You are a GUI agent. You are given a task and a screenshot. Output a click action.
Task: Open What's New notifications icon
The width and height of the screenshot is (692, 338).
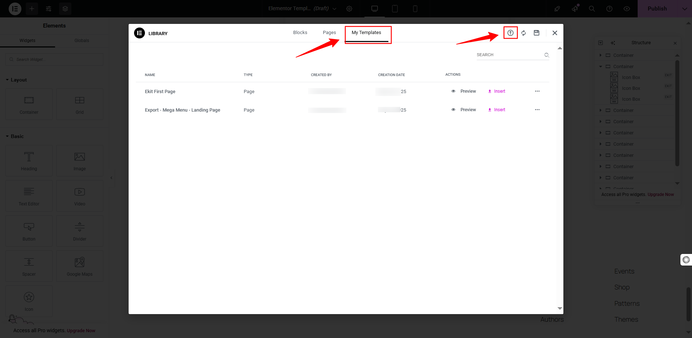(x=575, y=9)
